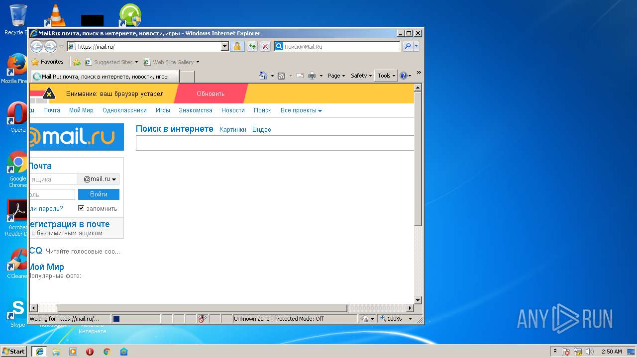Open the Print options dropdown arrow
The width and height of the screenshot is (637, 358).
(x=321, y=76)
